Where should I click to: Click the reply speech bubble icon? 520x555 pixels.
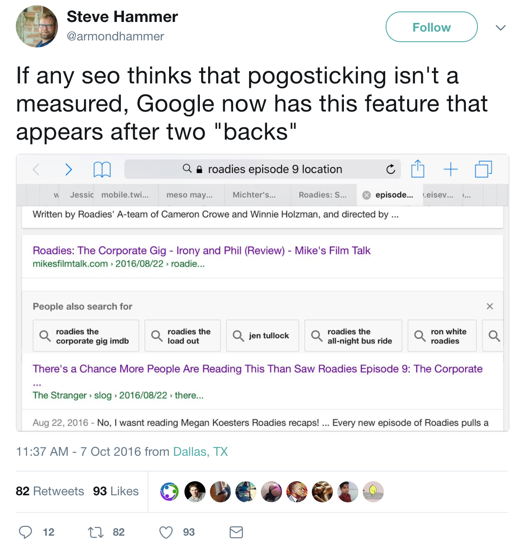pyautogui.click(x=25, y=532)
